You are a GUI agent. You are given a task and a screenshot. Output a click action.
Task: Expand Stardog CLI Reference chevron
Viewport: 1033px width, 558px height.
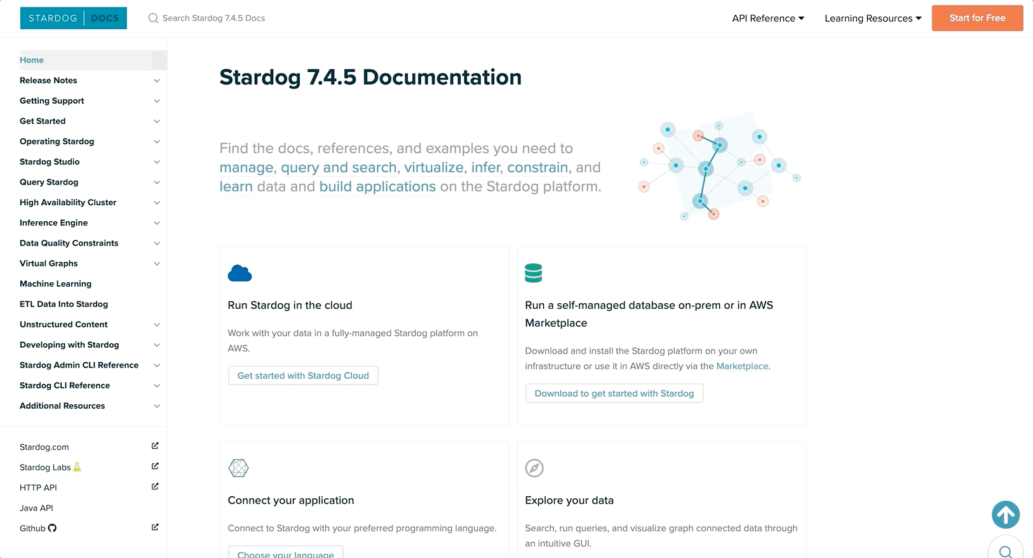(157, 386)
